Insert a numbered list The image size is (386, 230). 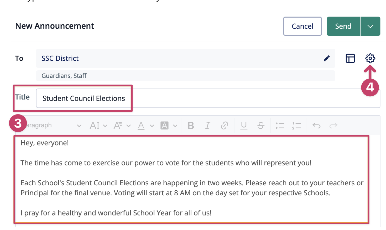click(x=296, y=126)
